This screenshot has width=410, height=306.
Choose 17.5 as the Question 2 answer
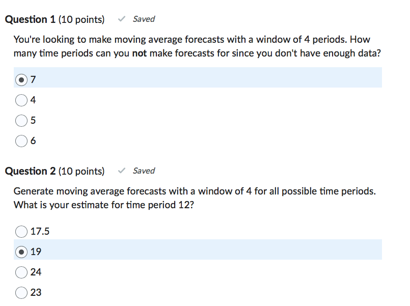(x=21, y=231)
